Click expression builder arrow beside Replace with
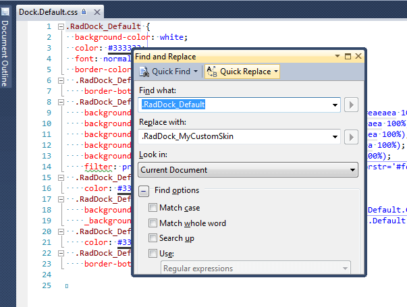 (x=351, y=137)
